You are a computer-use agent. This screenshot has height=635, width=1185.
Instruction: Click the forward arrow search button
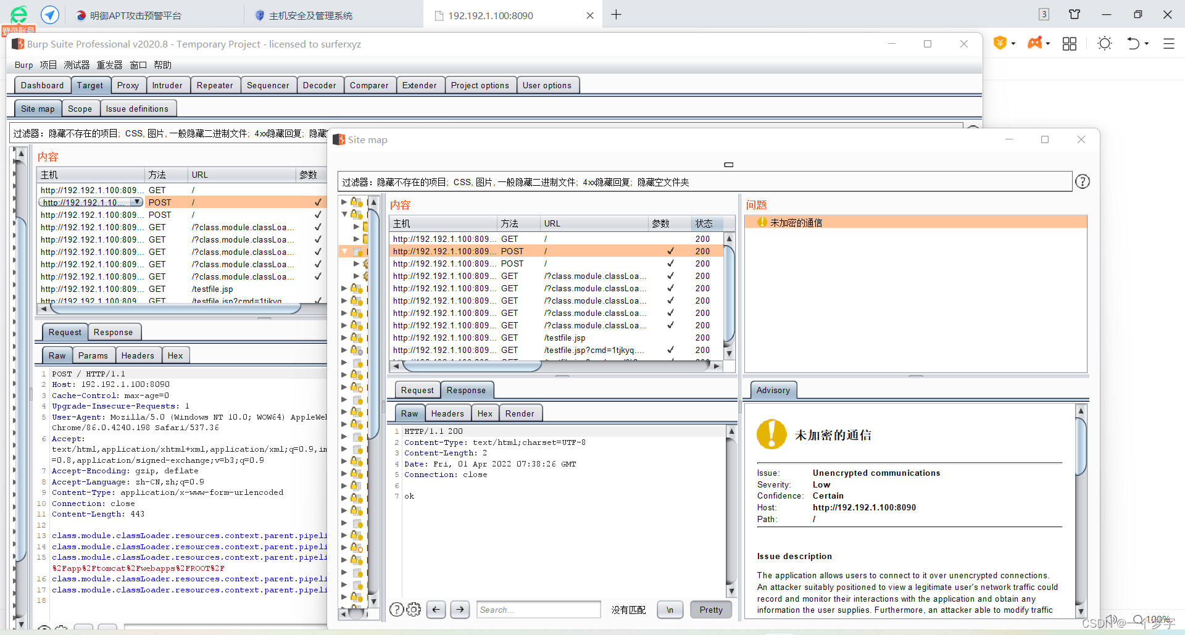pyautogui.click(x=460, y=610)
